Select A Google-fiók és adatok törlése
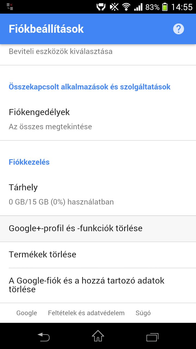196x349 pixels. (98, 285)
